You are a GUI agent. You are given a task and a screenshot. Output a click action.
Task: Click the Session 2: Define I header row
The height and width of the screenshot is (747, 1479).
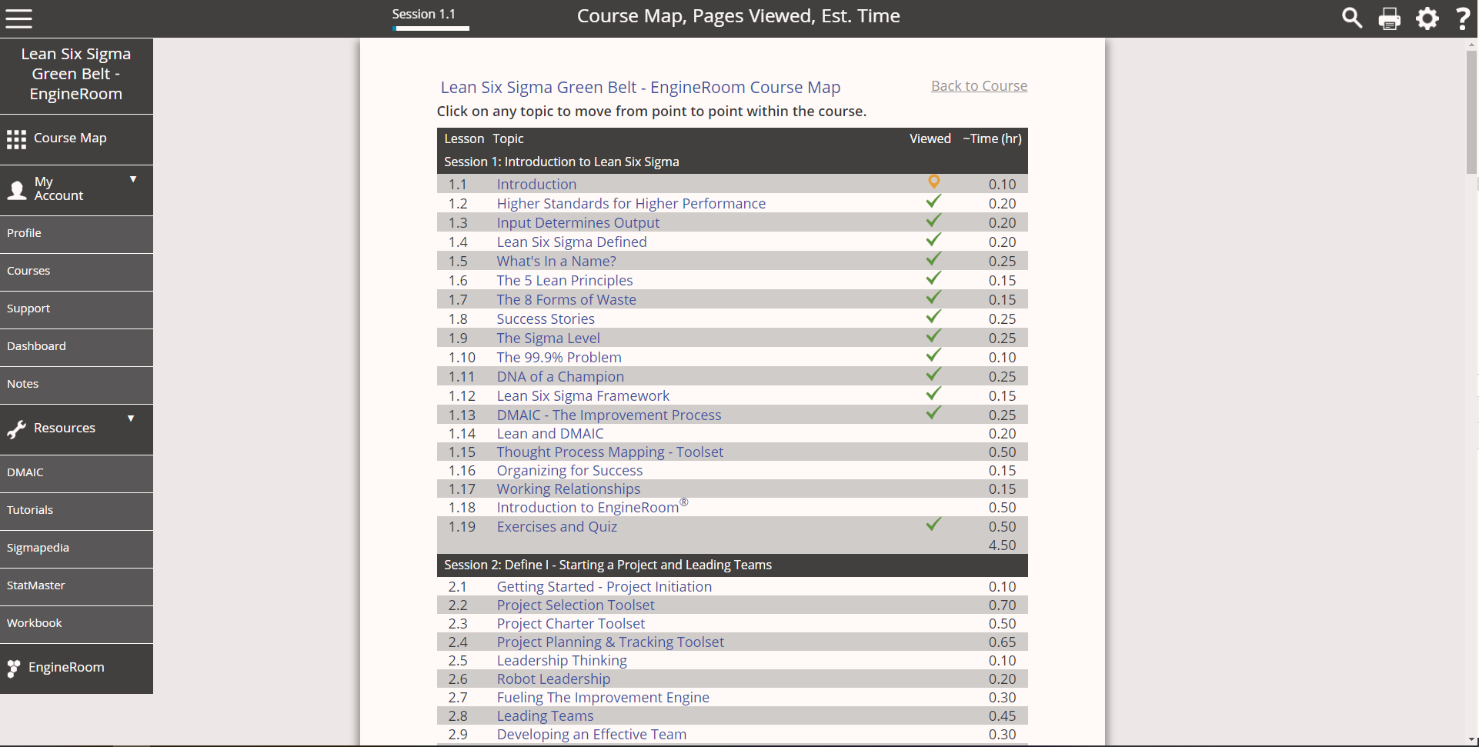732,565
